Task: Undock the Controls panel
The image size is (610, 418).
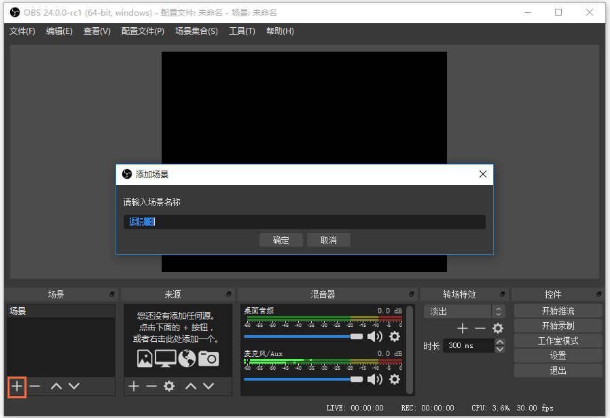Action: 599,294
